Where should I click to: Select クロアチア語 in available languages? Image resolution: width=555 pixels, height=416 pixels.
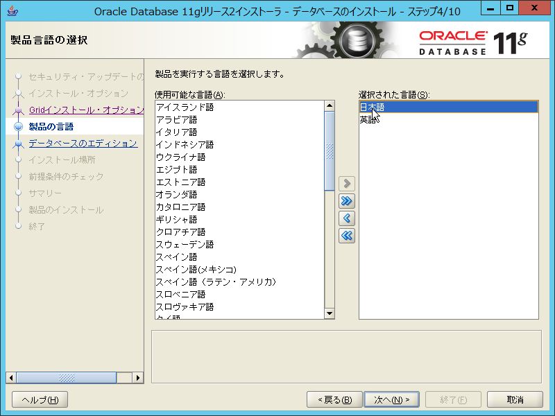point(239,232)
